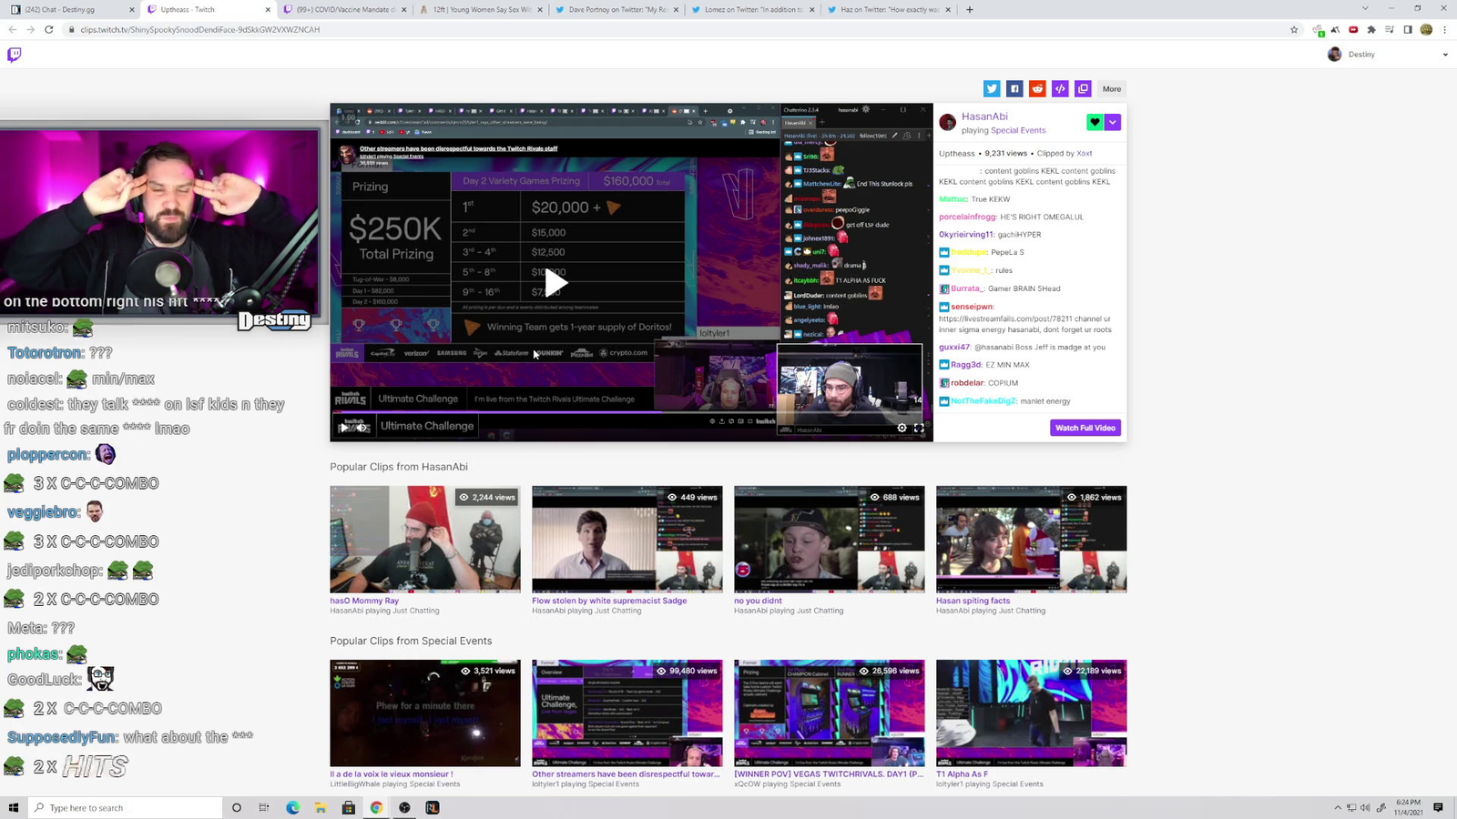The image size is (1457, 819).
Task: Open WINNER POV VEGAS TWITCHRIVALS clip thumbnail
Action: [830, 713]
